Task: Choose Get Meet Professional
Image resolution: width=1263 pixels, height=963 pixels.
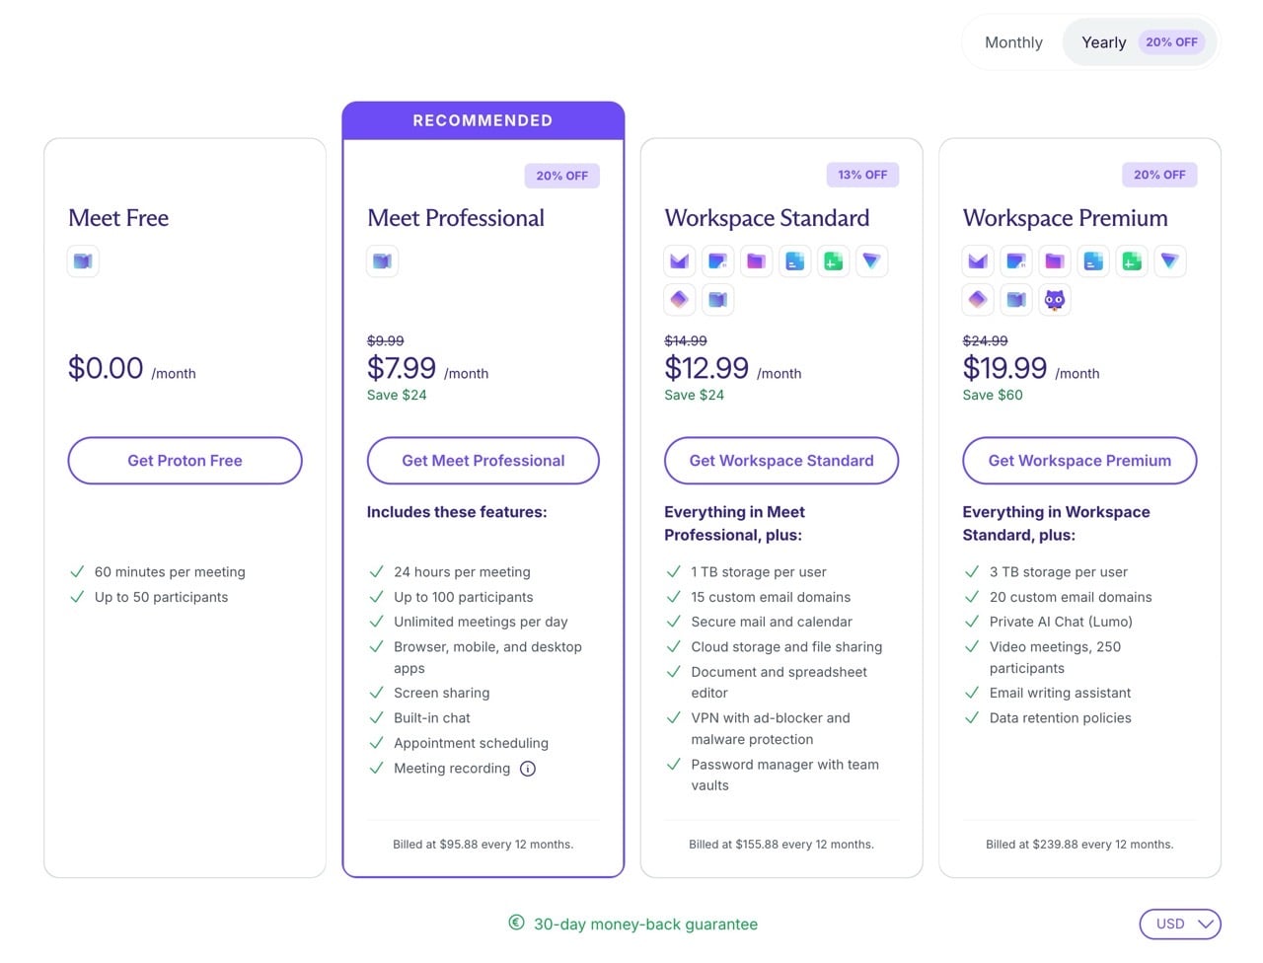Action: click(x=483, y=461)
